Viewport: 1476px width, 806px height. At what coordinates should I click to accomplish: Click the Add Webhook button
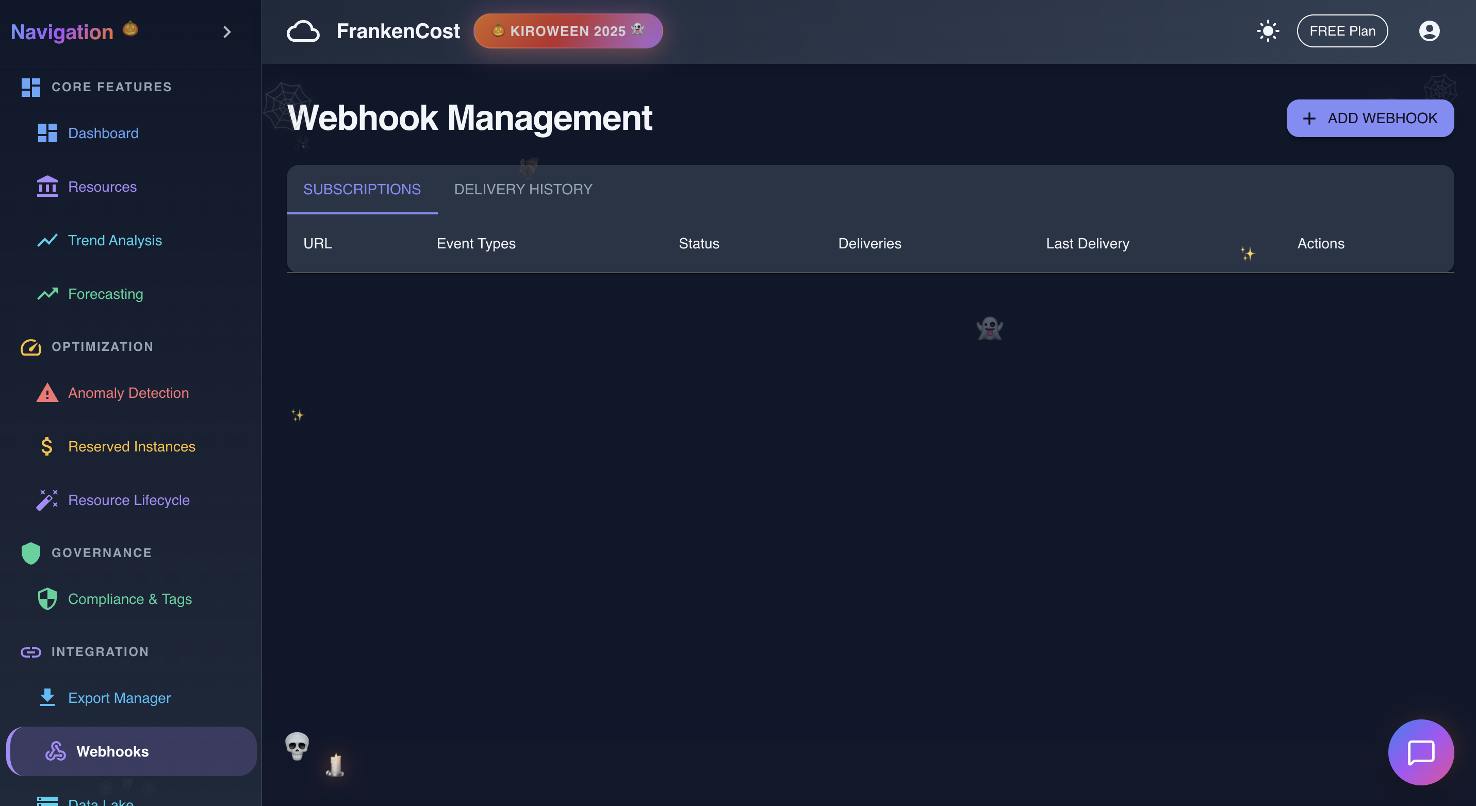tap(1369, 119)
